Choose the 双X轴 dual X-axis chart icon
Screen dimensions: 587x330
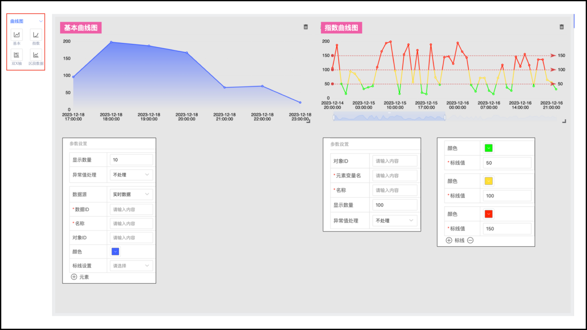point(17,55)
